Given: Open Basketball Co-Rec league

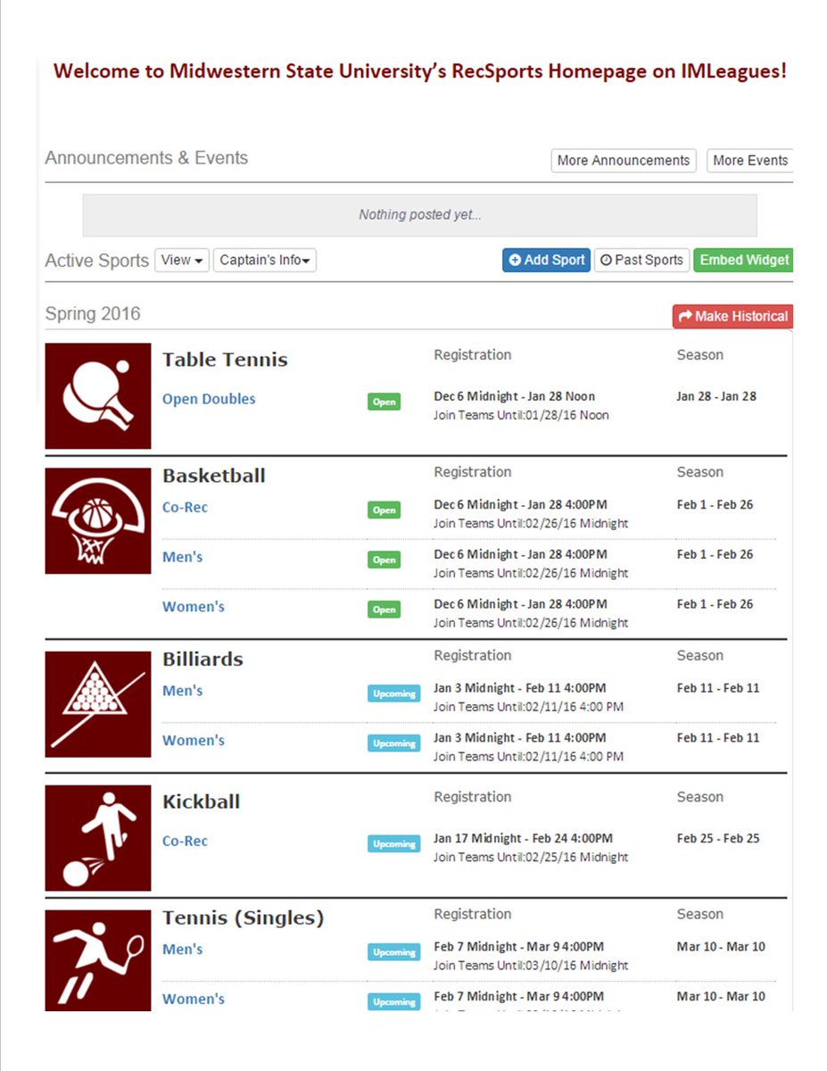Looking at the screenshot, I should coord(185,507).
